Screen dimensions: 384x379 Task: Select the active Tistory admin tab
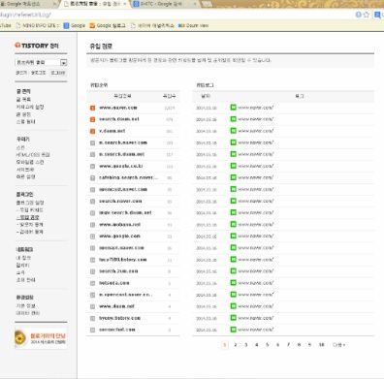click(94, 4)
